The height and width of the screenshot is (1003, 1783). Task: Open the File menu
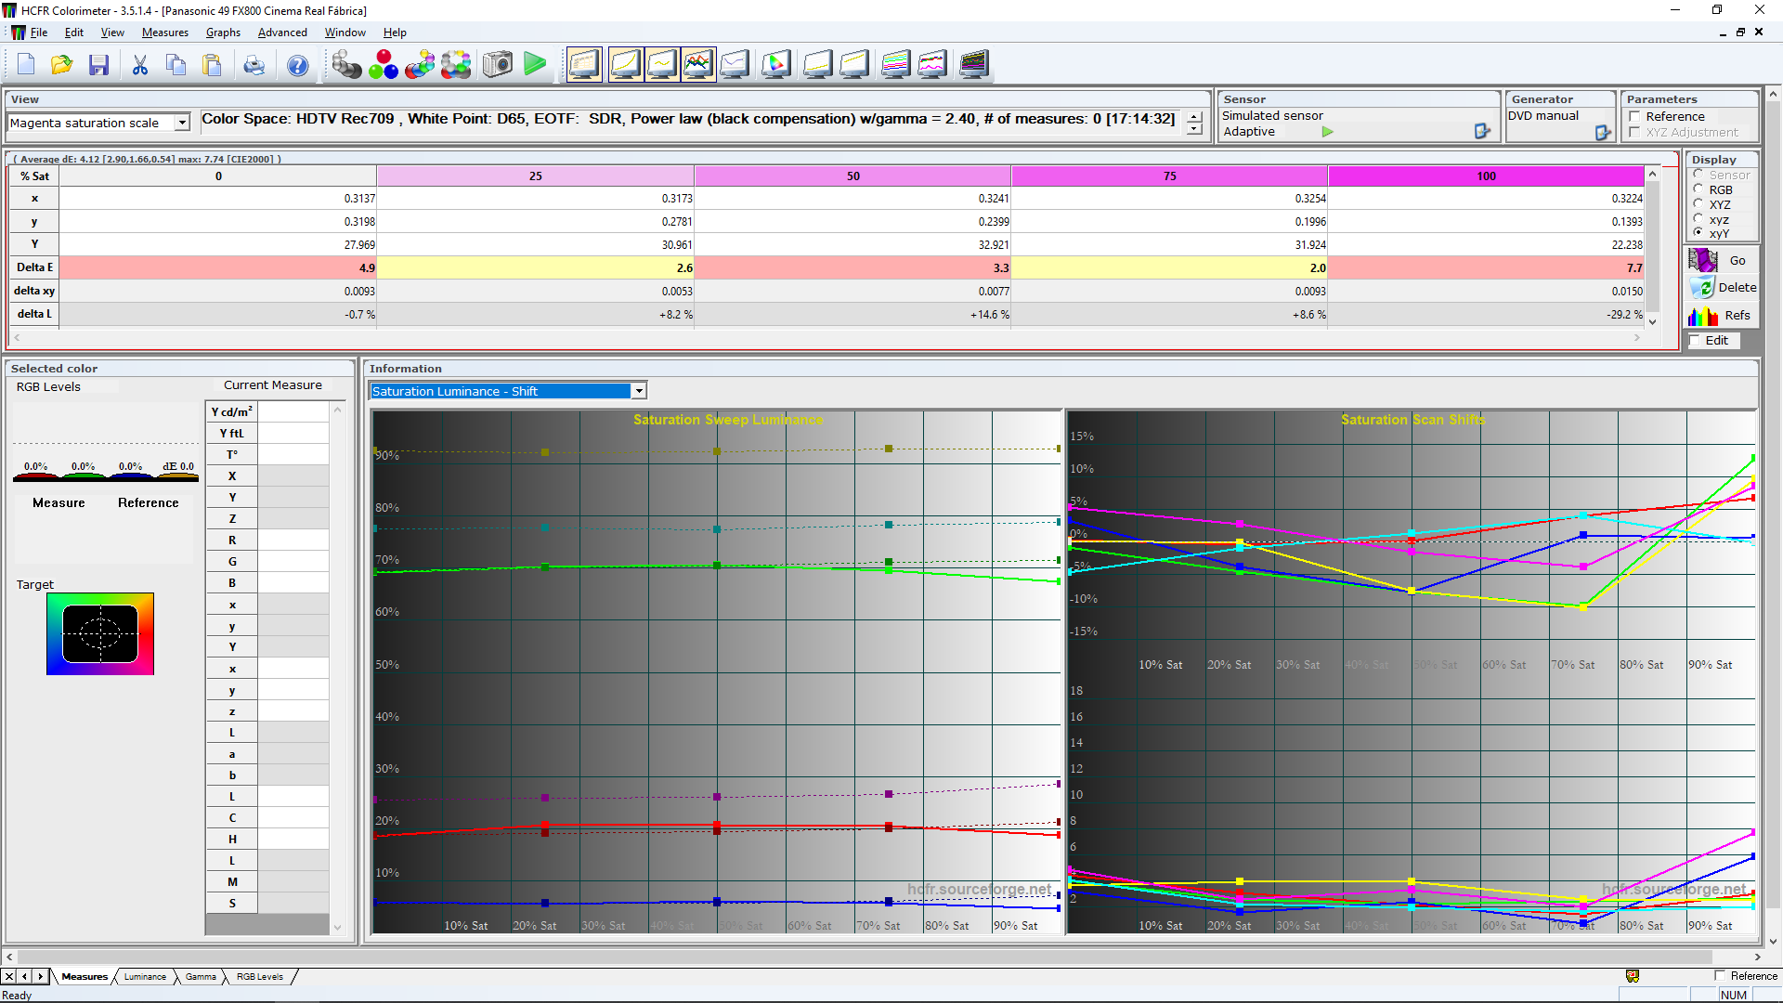38,33
